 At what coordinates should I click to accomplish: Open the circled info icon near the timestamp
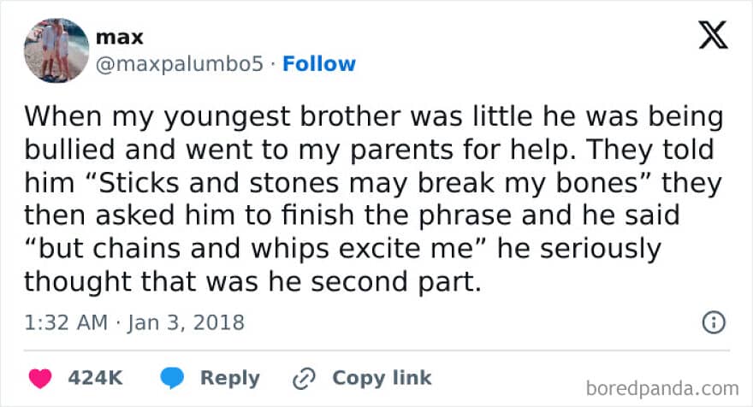coord(714,322)
